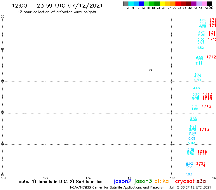Click the -171 longitude axis label

(129, 178)
